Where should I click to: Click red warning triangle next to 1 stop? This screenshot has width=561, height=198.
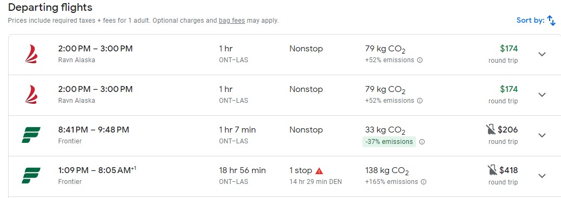pos(319,171)
